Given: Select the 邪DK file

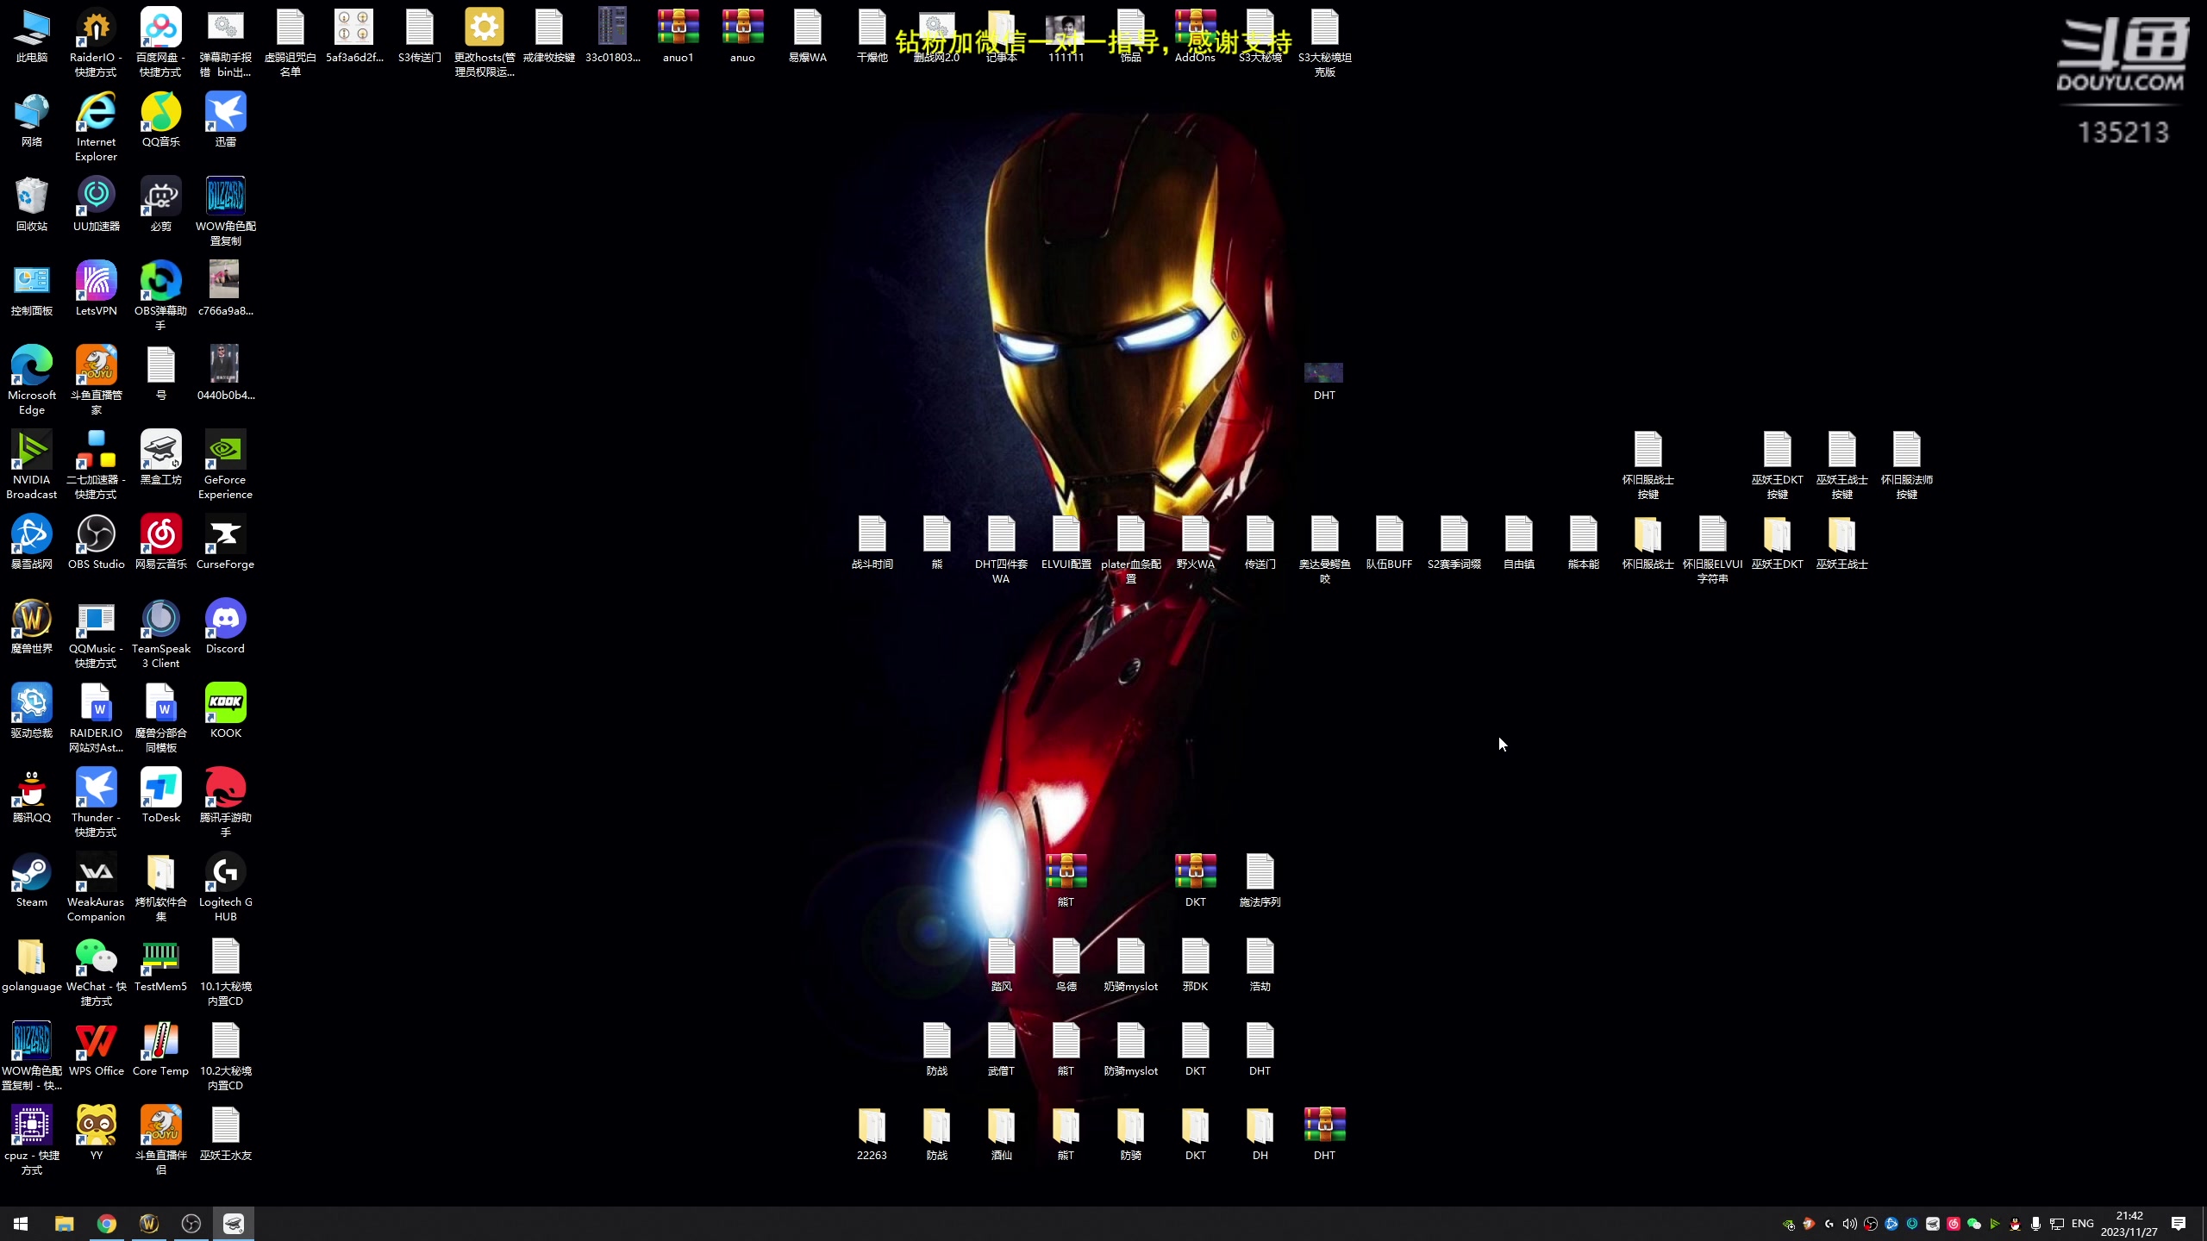Looking at the screenshot, I should coord(1195,964).
